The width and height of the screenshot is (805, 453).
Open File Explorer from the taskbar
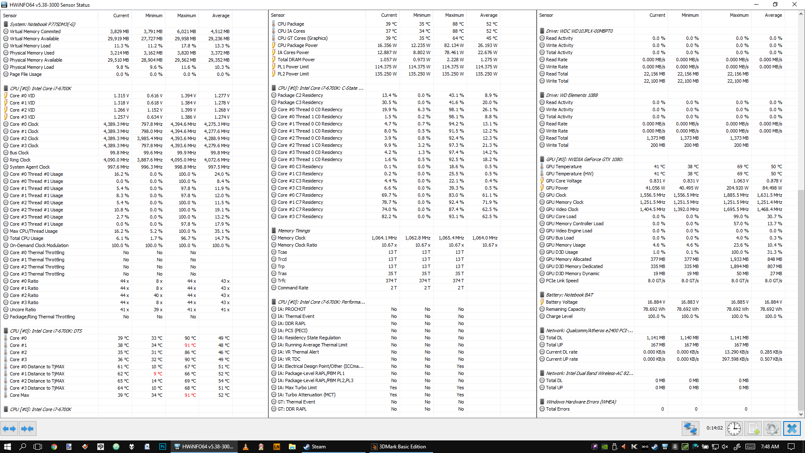292,447
